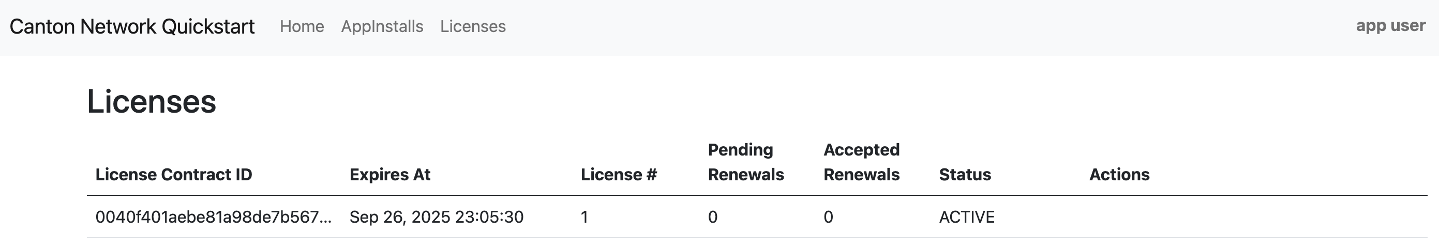Click the Sep 26, 2025 expiration date

tap(436, 218)
